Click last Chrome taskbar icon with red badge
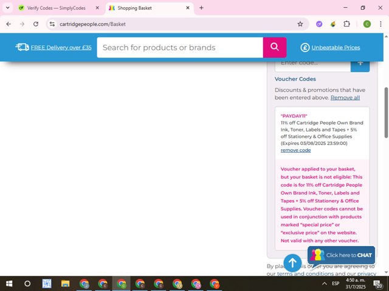Image resolution: width=389 pixels, height=291 pixels. (215, 284)
